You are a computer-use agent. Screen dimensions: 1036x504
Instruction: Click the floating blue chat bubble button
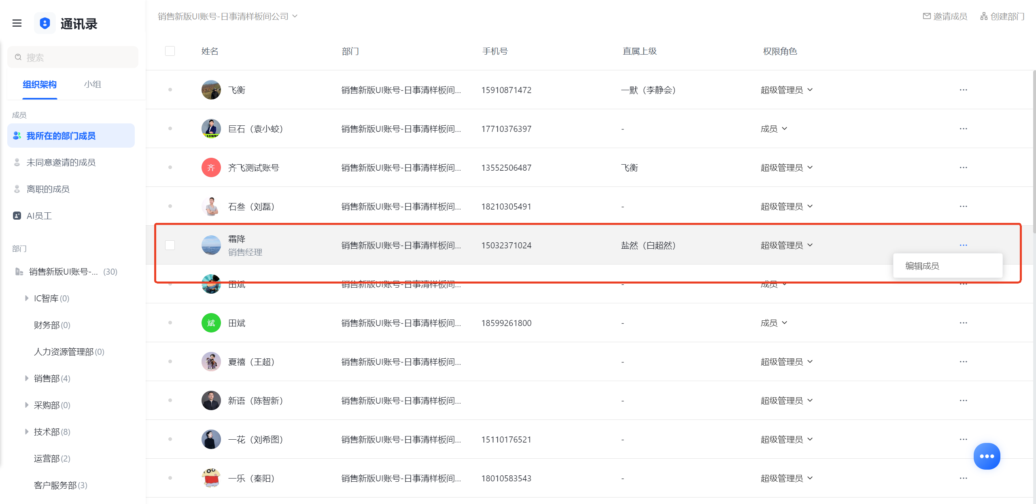click(987, 456)
